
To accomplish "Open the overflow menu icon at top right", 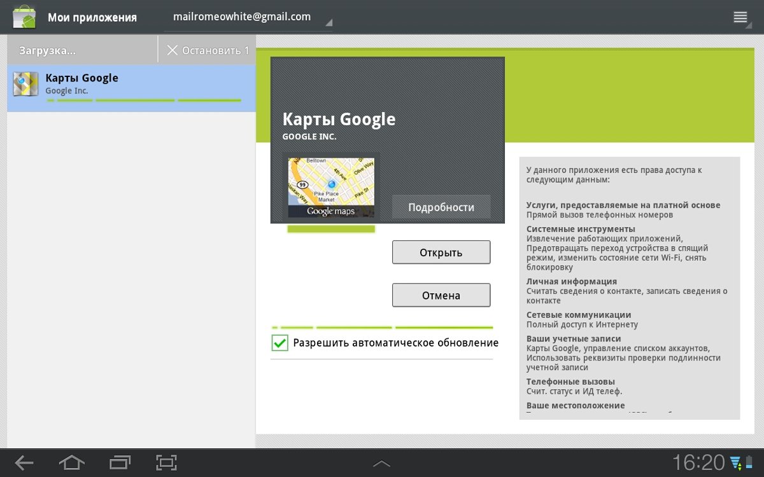I will 740,17.
